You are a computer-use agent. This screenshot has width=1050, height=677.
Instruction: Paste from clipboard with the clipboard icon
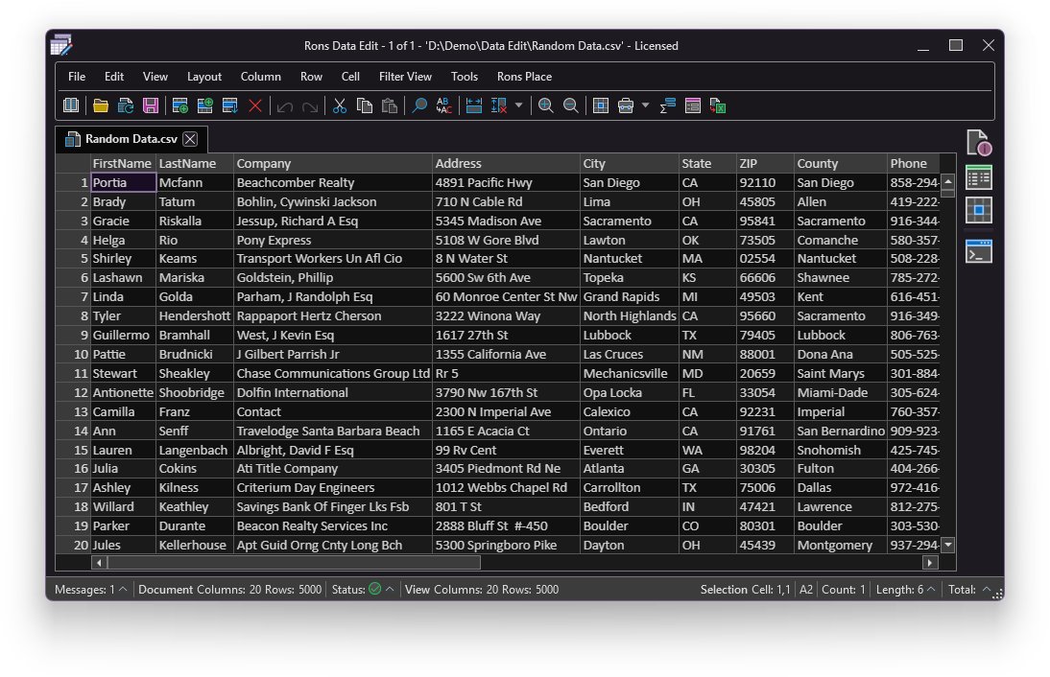389,105
